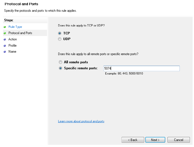Click the blue bullet beside Profile step
Viewport: 194px width, 147px height.
tap(5, 46)
